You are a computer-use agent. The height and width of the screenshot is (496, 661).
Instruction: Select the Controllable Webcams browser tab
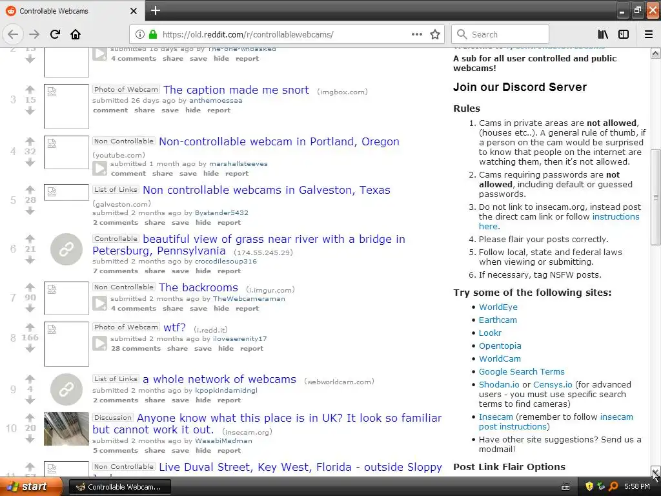tap(72, 11)
